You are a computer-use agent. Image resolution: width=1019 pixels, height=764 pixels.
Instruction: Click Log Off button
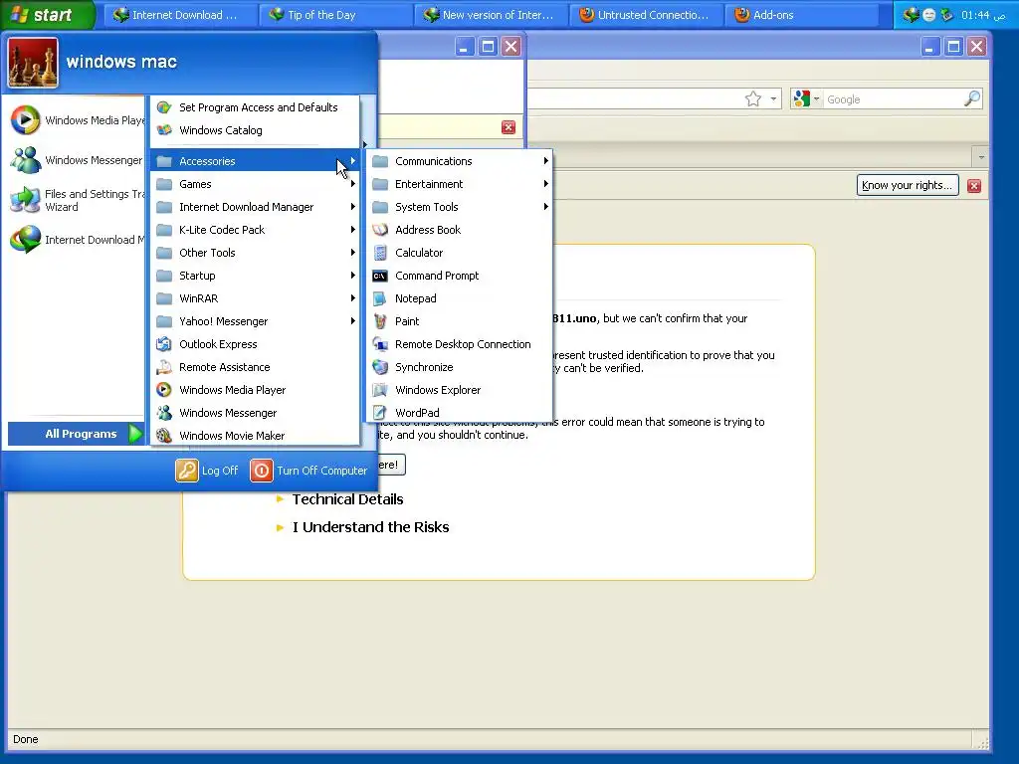[x=207, y=471]
